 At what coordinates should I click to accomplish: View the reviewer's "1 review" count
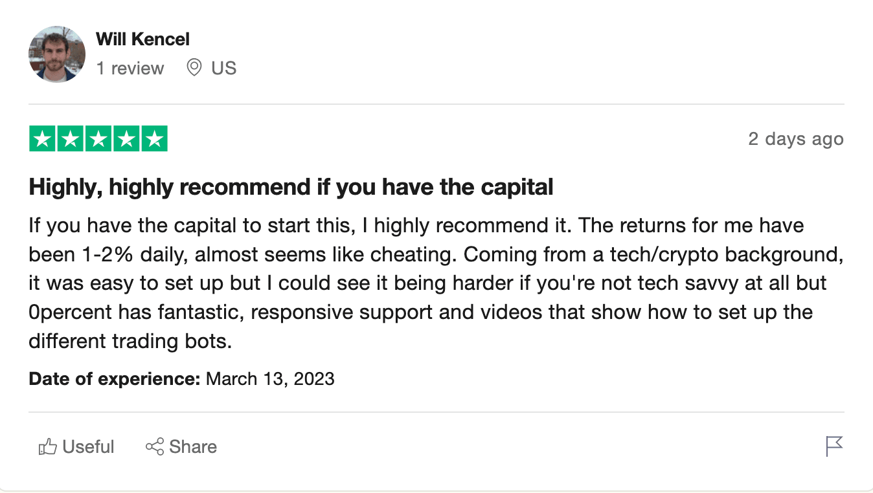(x=130, y=68)
